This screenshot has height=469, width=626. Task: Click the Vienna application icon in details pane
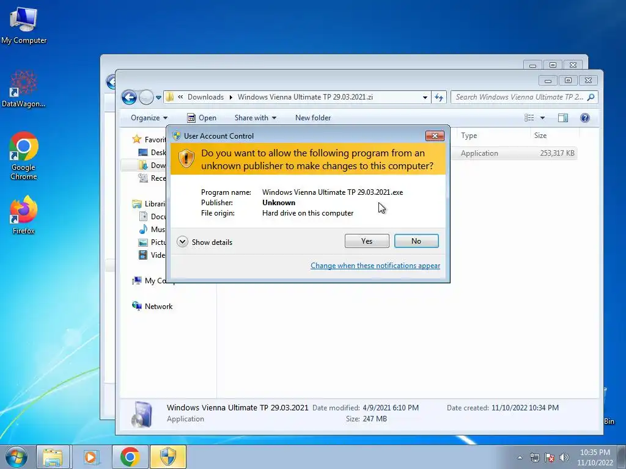click(142, 415)
